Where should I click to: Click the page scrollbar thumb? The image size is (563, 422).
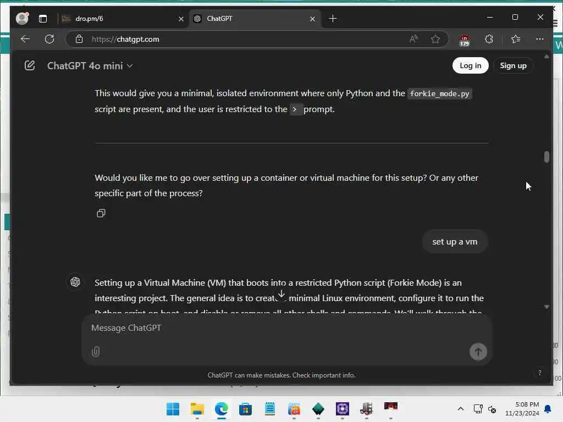click(547, 157)
